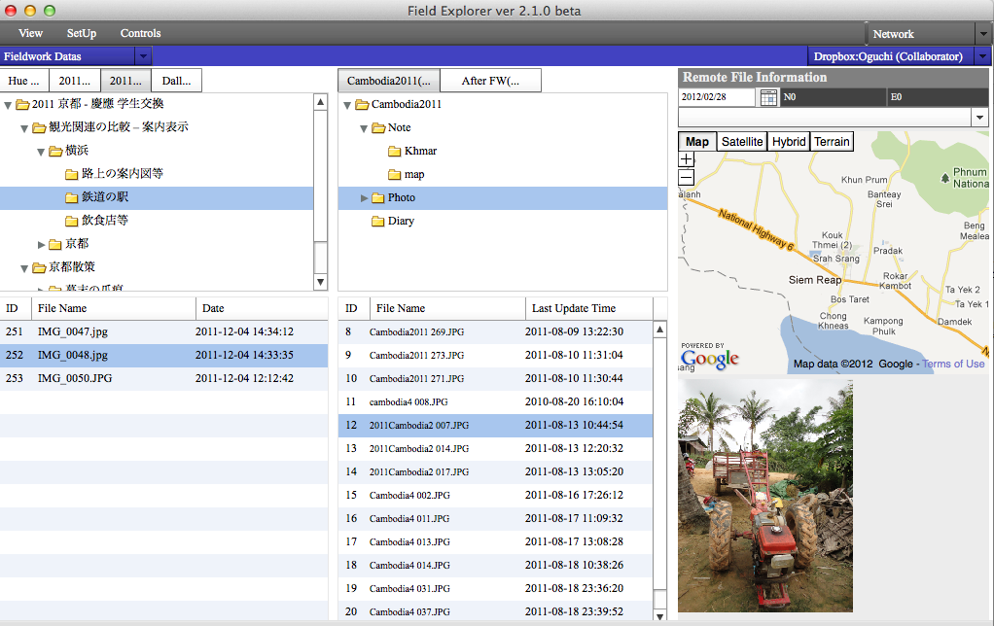Click the 飲食店等 folder icon
This screenshot has height=626, width=994.
[72, 221]
